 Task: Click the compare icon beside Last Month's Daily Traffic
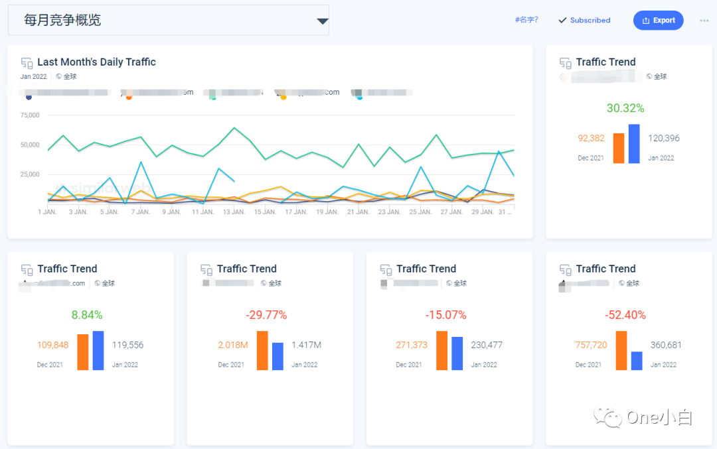point(27,62)
